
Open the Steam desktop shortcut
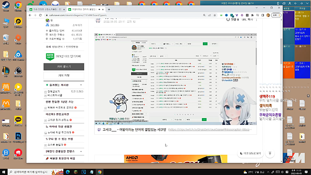[x=6, y=6]
